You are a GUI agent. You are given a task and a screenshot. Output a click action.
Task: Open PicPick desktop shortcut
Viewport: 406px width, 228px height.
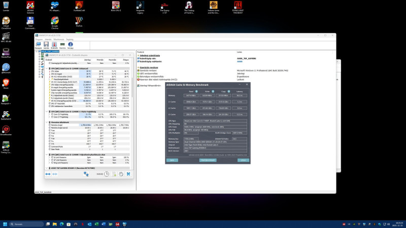pos(79,22)
